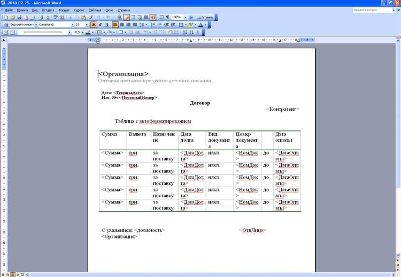The image size is (401, 277).
Task: Apply the font color swatch
Action: (200, 25)
